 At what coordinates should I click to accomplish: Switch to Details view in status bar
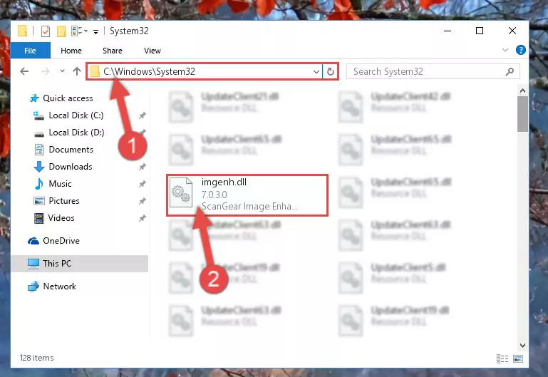(x=502, y=358)
